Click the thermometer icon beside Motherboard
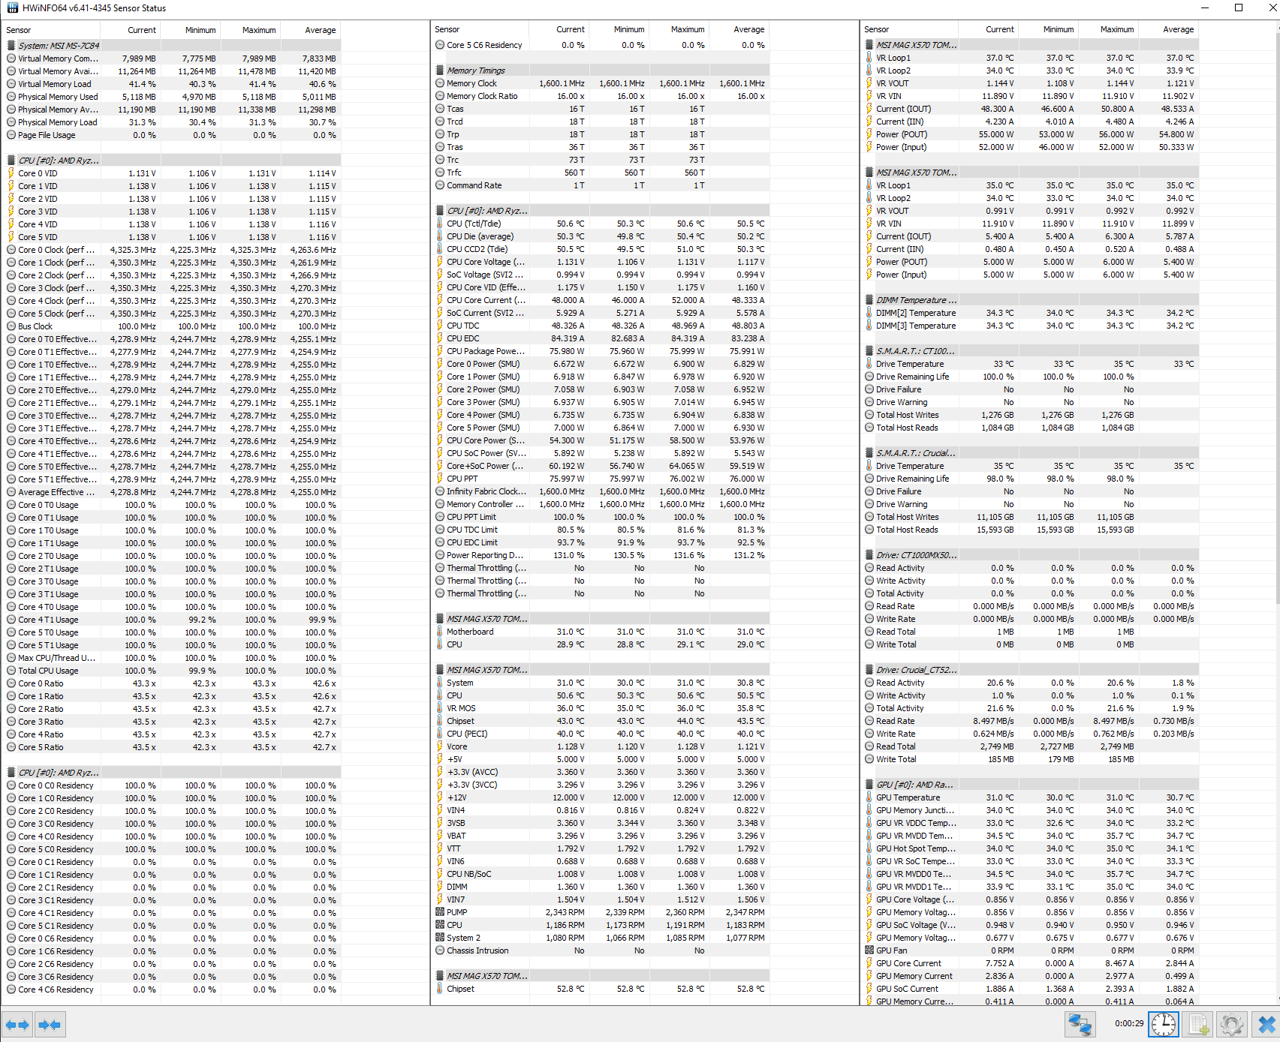This screenshot has height=1042, width=1280. pos(440,632)
